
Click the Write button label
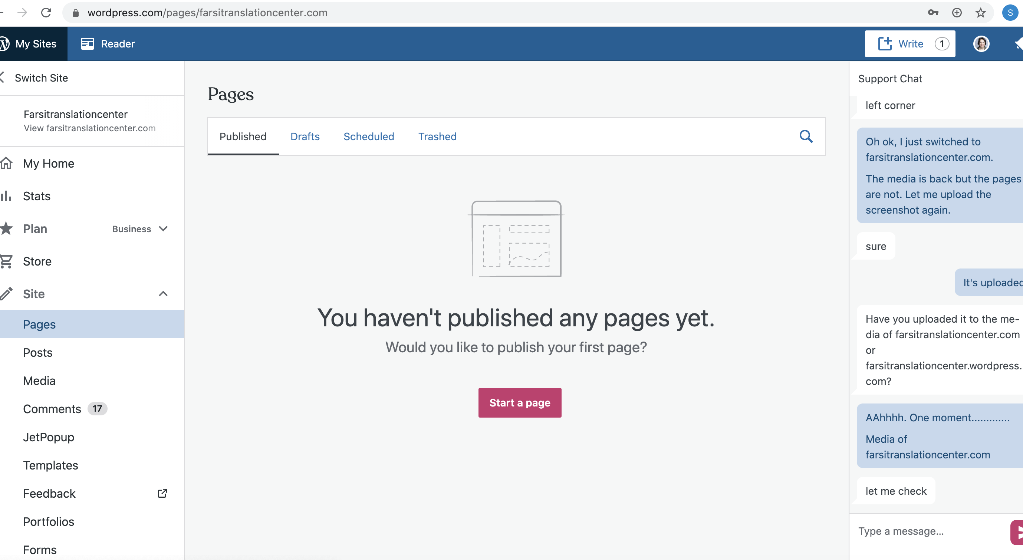point(911,44)
